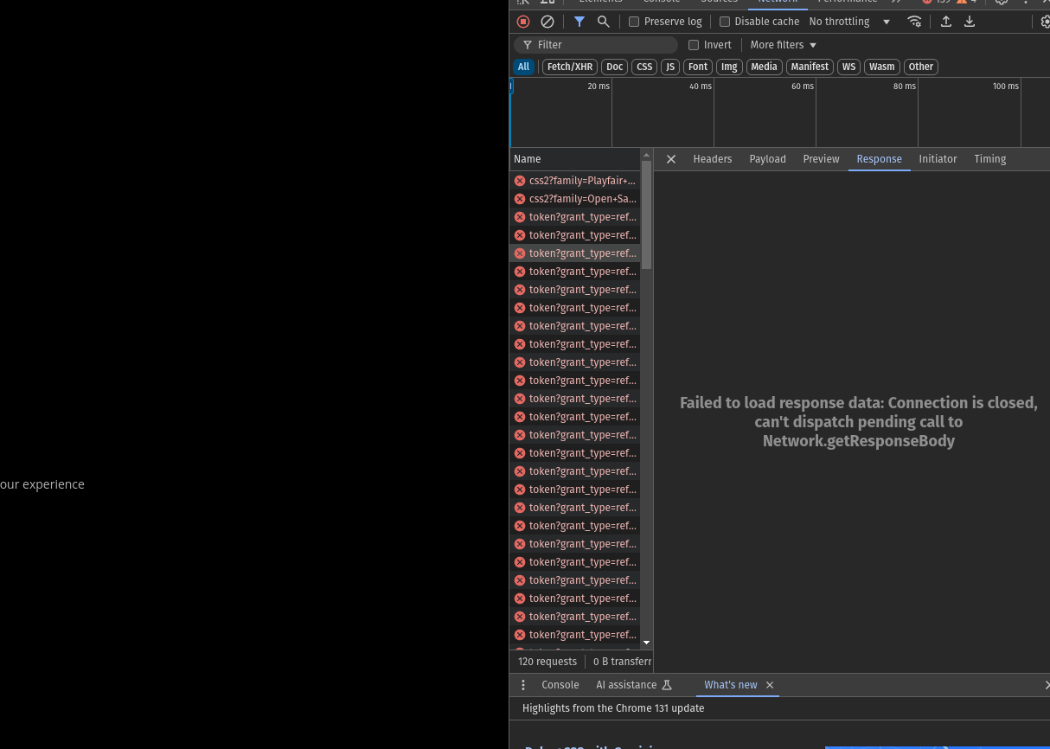
Task: Select the What's new drawer tab
Action: [731, 685]
